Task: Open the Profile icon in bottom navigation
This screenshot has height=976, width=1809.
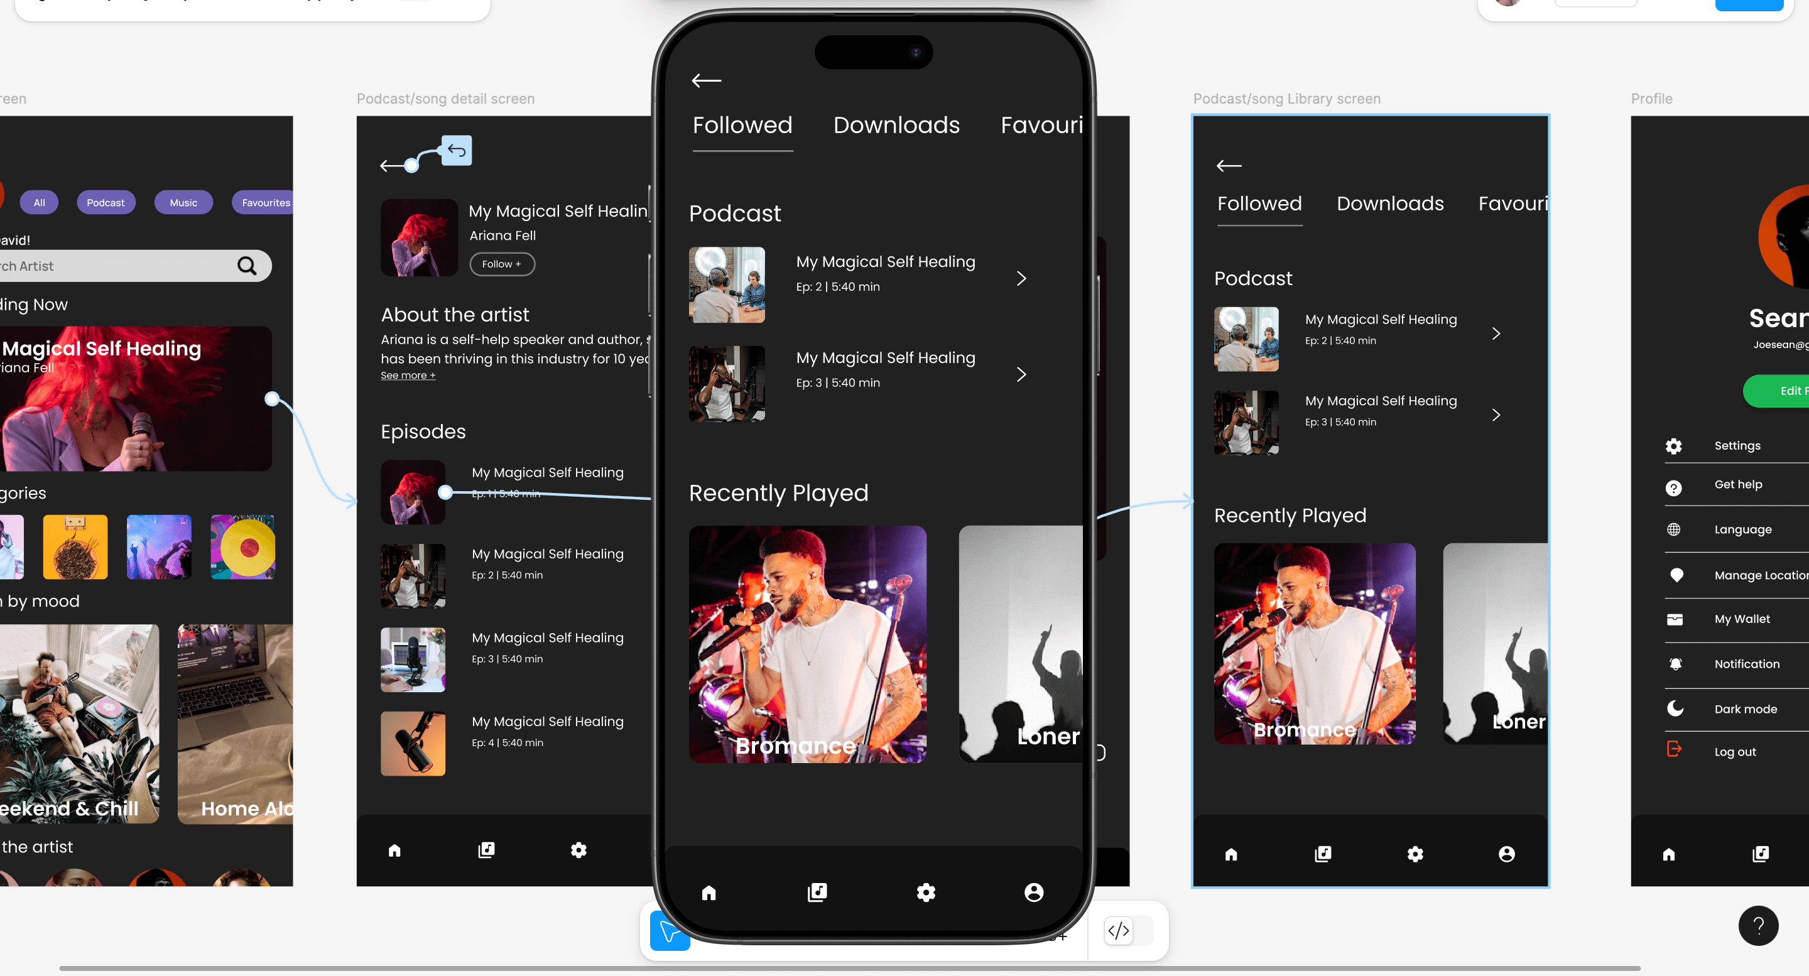Action: [x=1033, y=892]
